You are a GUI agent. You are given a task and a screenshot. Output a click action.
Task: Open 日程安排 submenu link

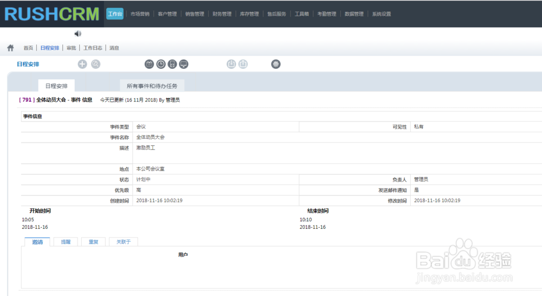click(50, 48)
